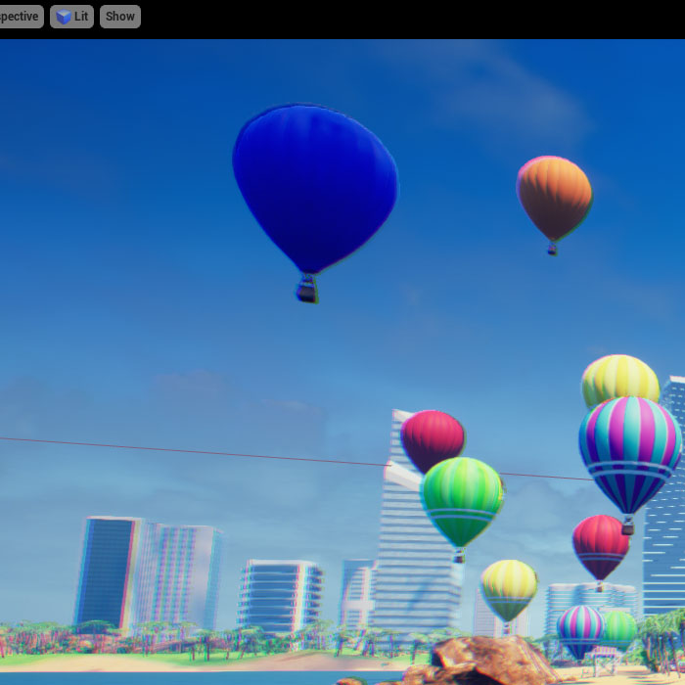Select the small purple striped balloon near the ground
This screenshot has width=685, height=685.
579,627
